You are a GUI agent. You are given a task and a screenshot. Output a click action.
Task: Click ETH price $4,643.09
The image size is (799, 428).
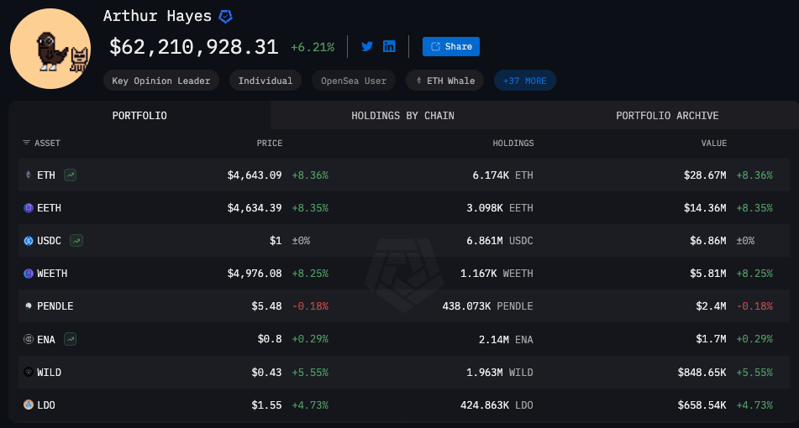pyautogui.click(x=255, y=175)
